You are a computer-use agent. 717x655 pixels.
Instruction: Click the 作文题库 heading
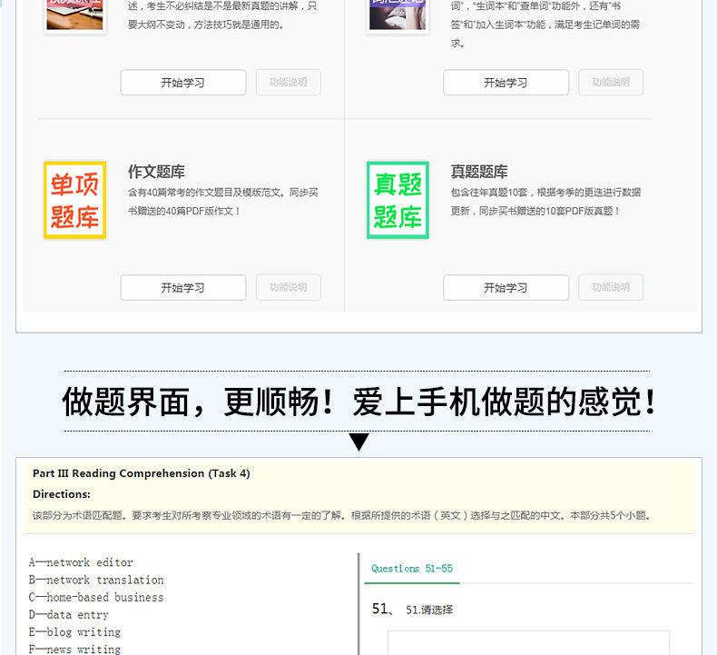coord(156,172)
